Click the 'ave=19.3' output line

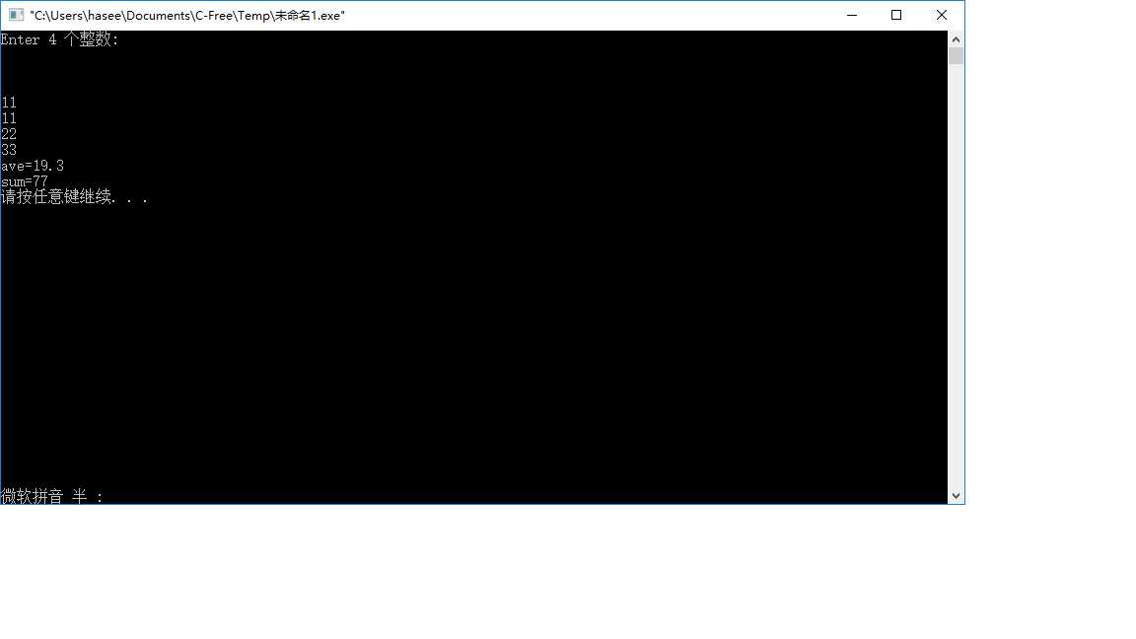(x=33, y=166)
